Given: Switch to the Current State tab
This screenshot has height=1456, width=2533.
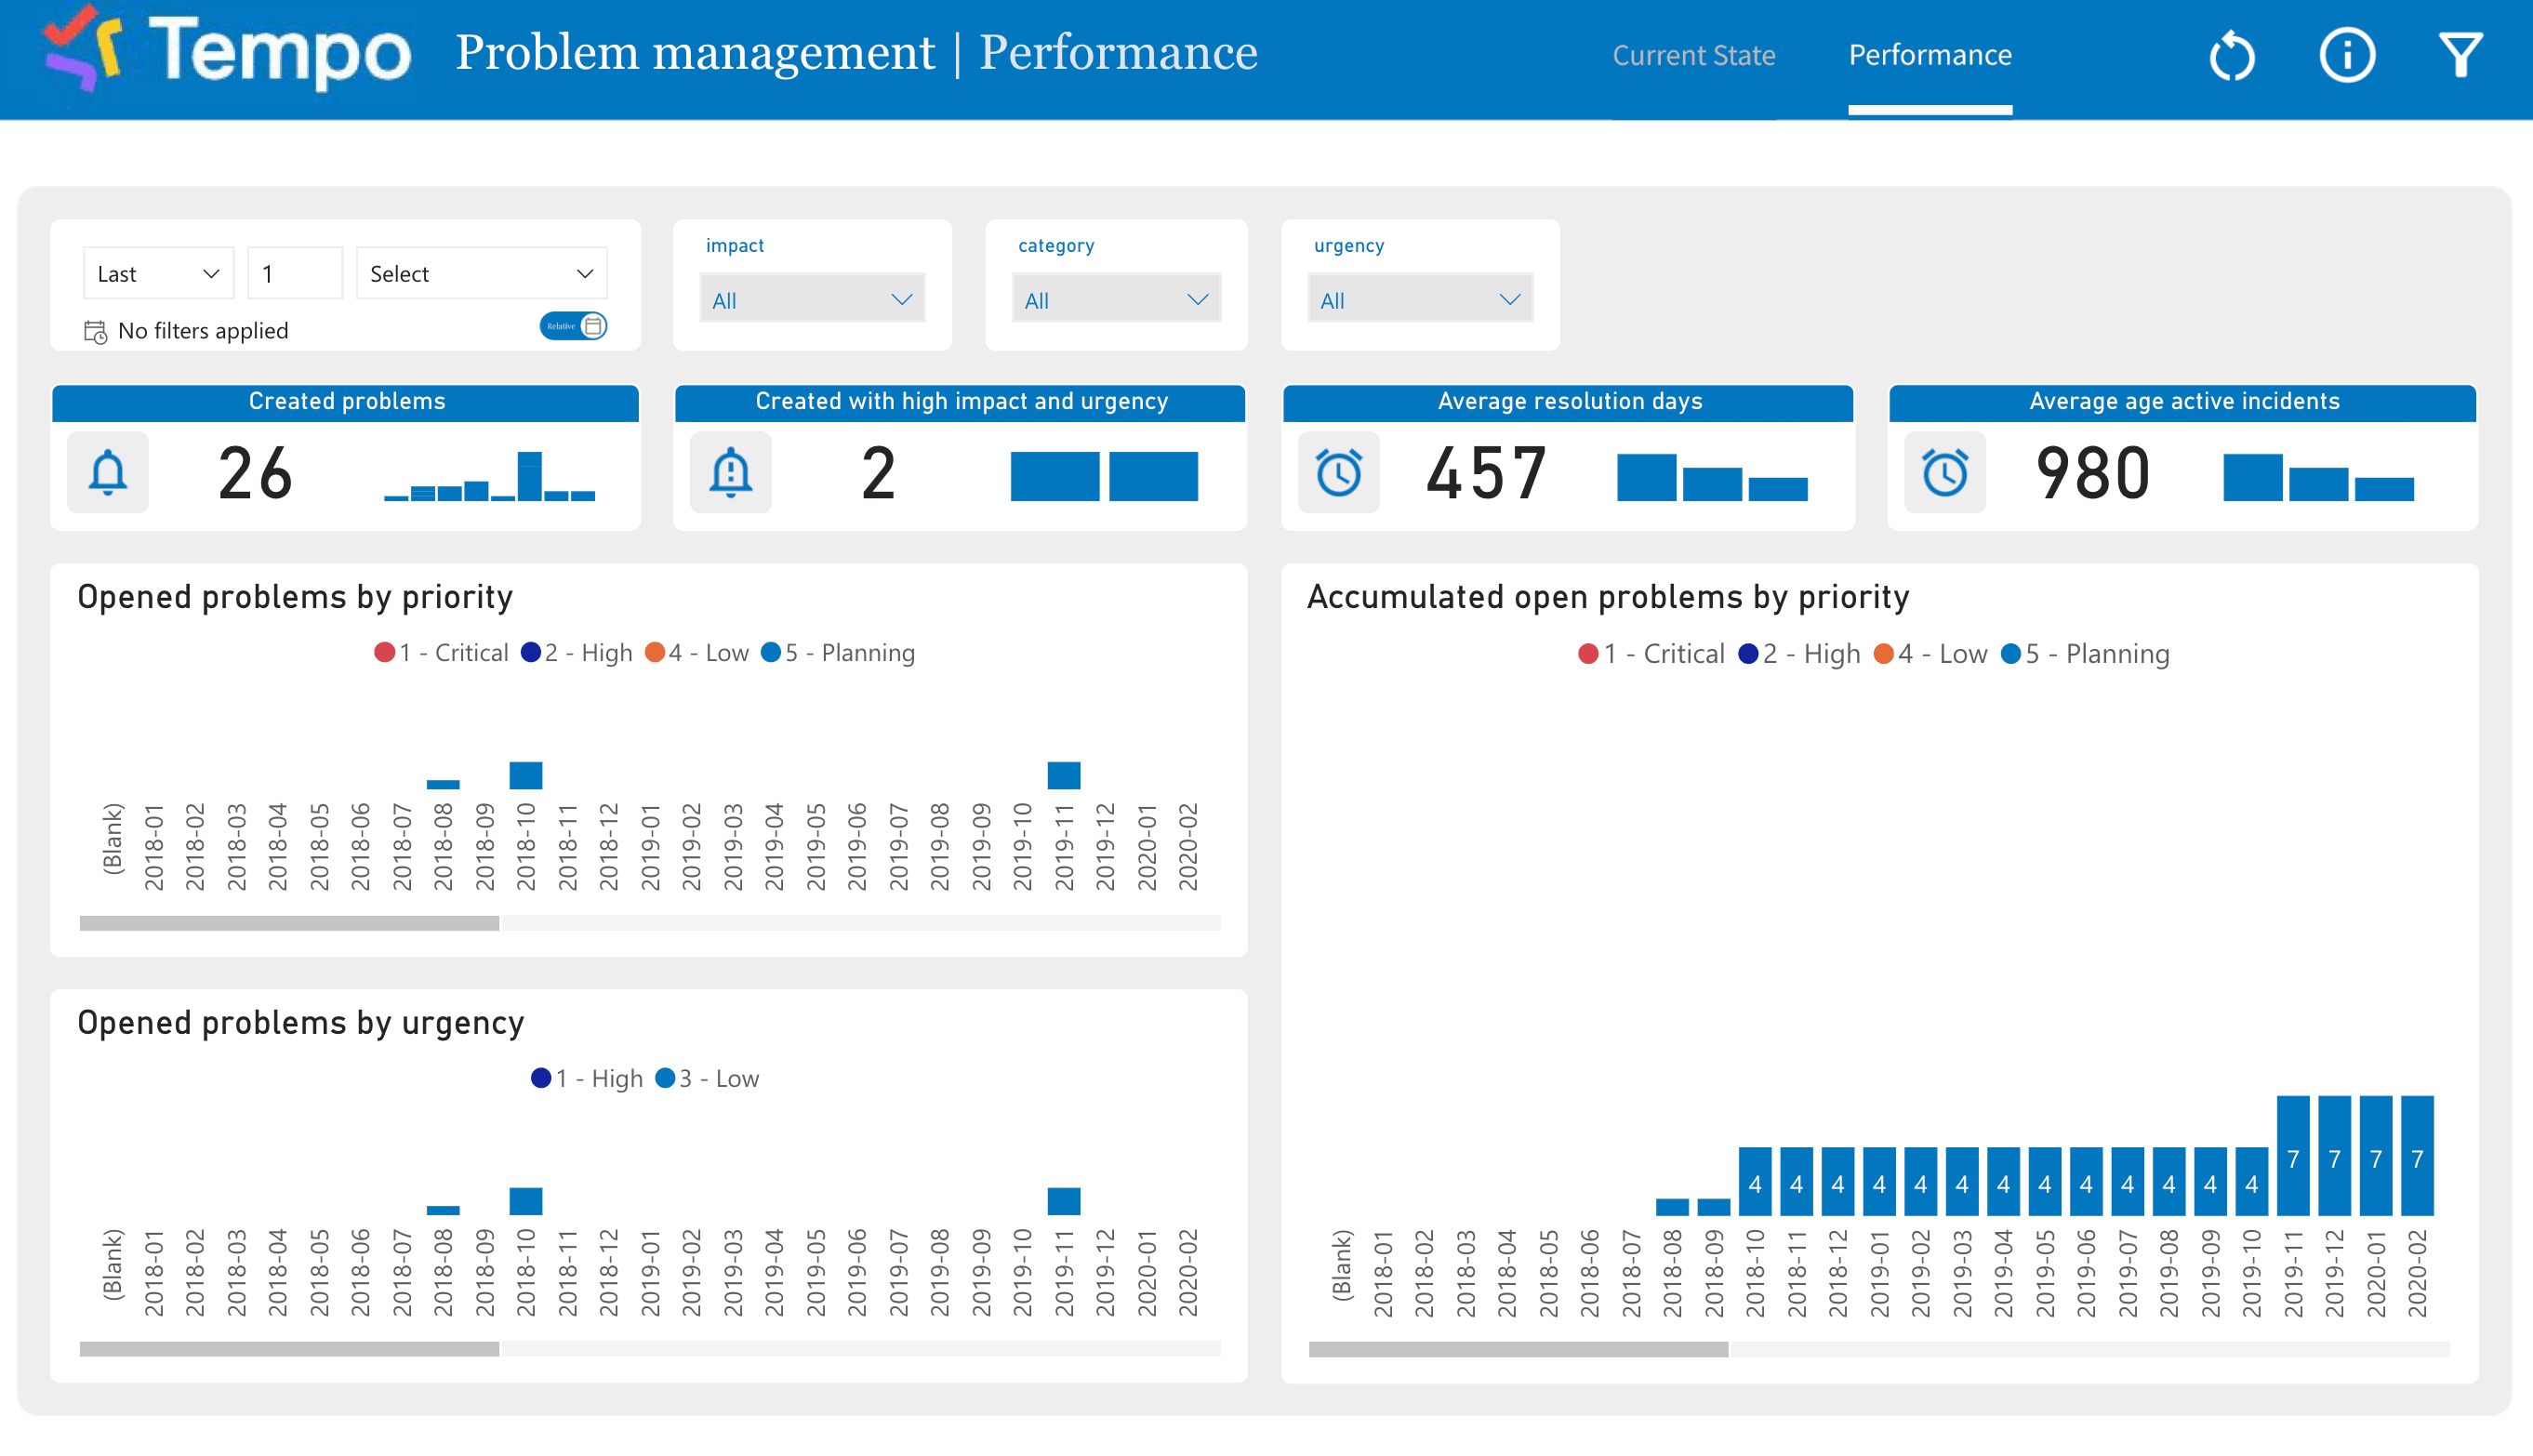Looking at the screenshot, I should 1693,55.
